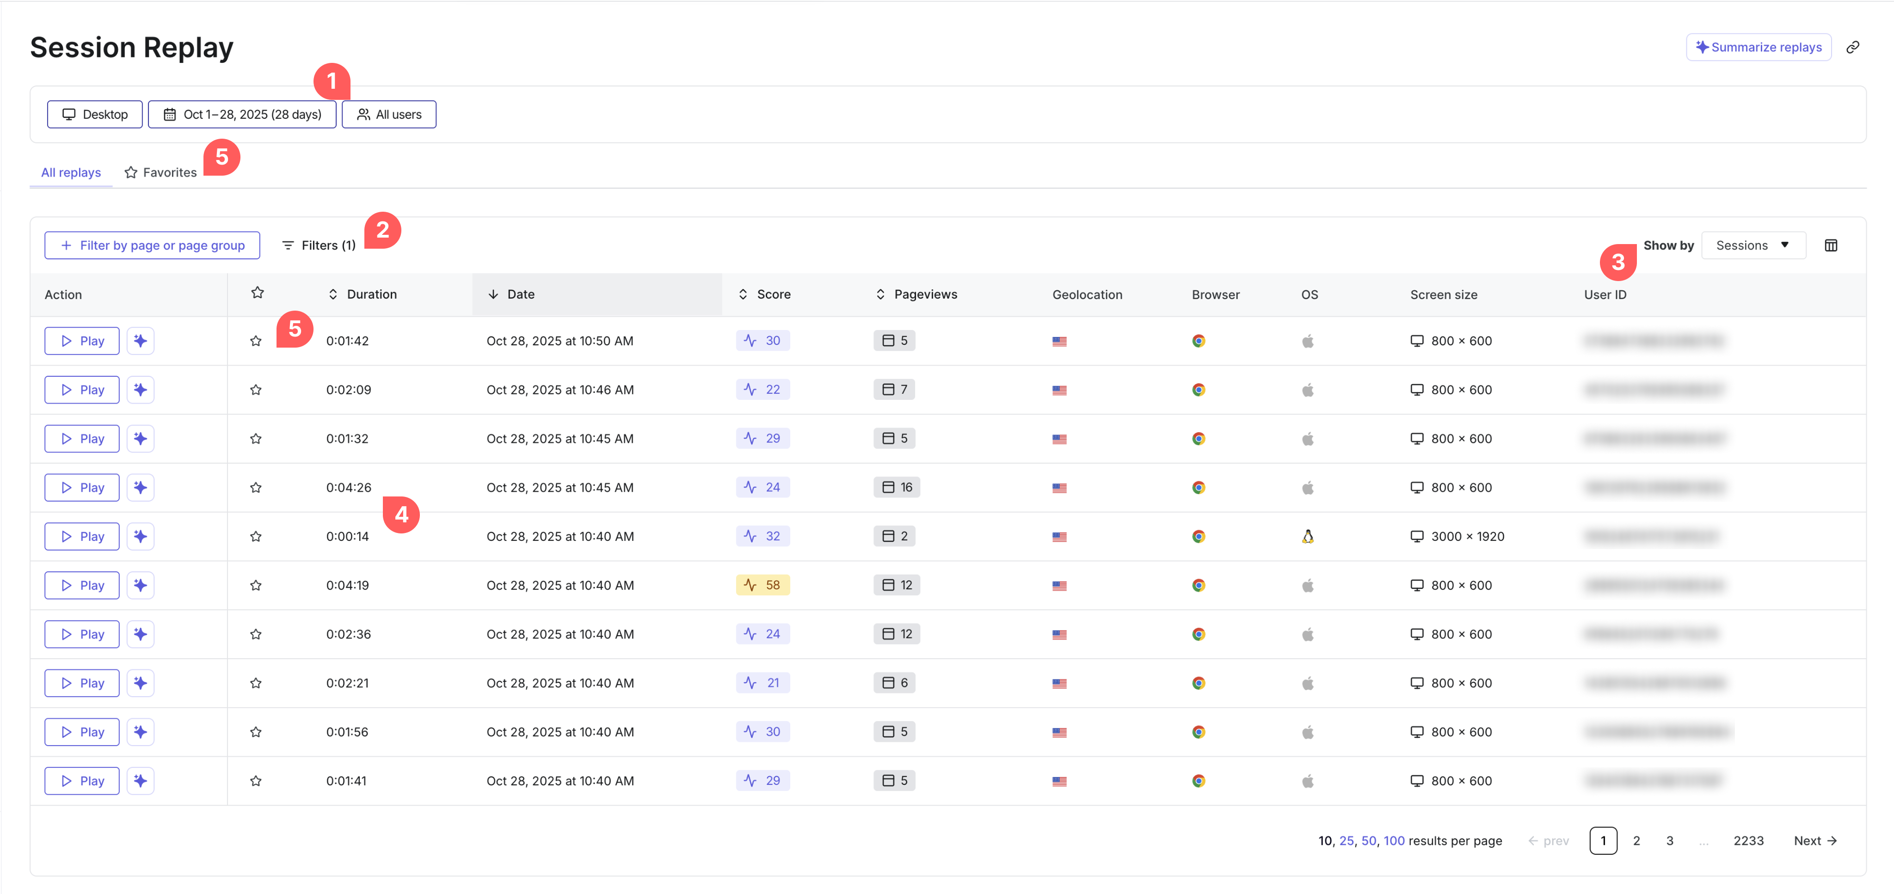Click AI sparkle icon for 0:04:19 session
The image size is (1894, 894).
(141, 585)
